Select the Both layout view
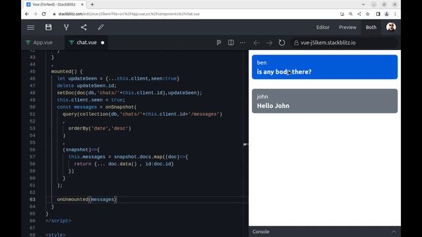The image size is (422, 237). tap(371, 28)
